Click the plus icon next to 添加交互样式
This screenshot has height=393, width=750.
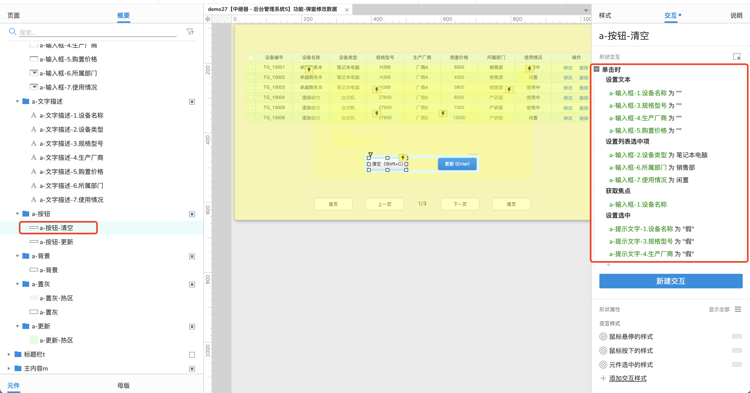click(x=603, y=378)
